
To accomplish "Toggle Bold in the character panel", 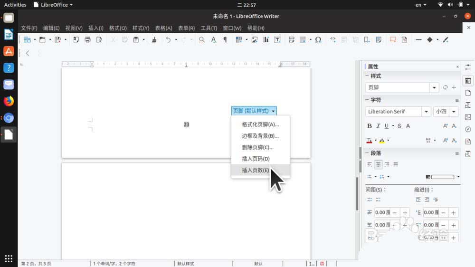I will [370, 126].
